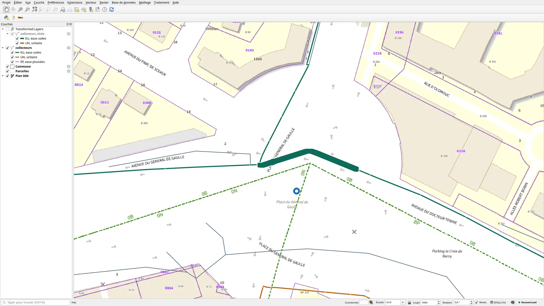The width and height of the screenshot is (544, 306).
Task: Open the Vecteur menu
Action: click(x=91, y=3)
